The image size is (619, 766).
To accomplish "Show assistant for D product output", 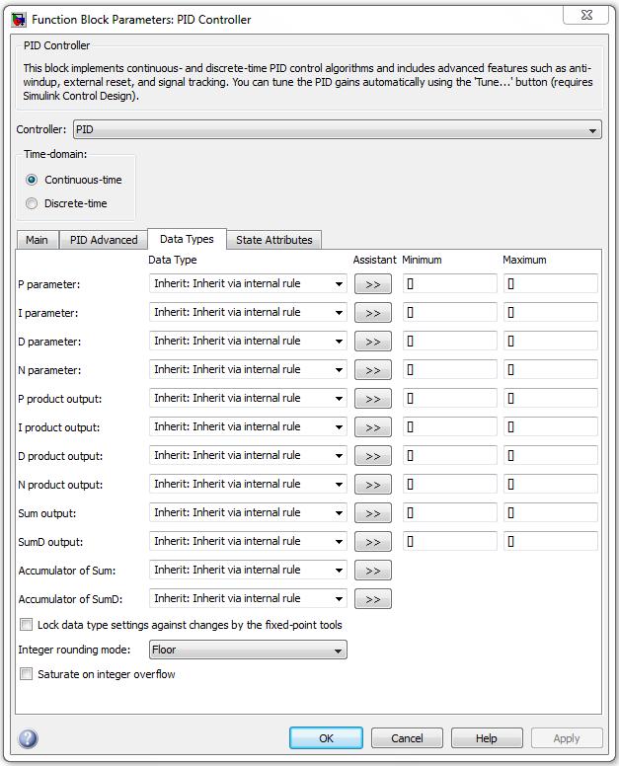I will click(x=373, y=456).
